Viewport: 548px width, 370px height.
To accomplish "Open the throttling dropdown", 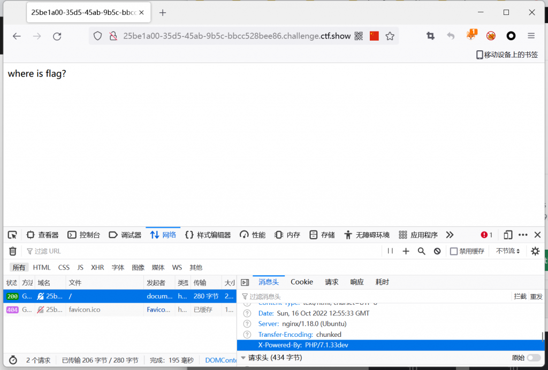I will click(508, 251).
